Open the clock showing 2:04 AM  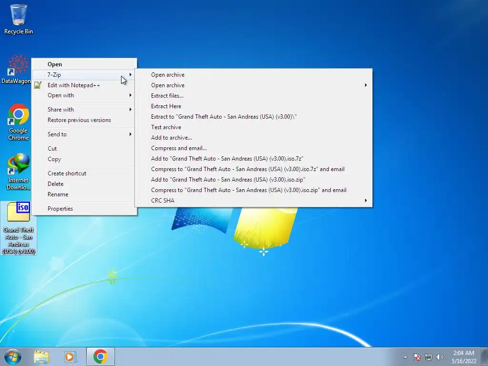[464, 357]
